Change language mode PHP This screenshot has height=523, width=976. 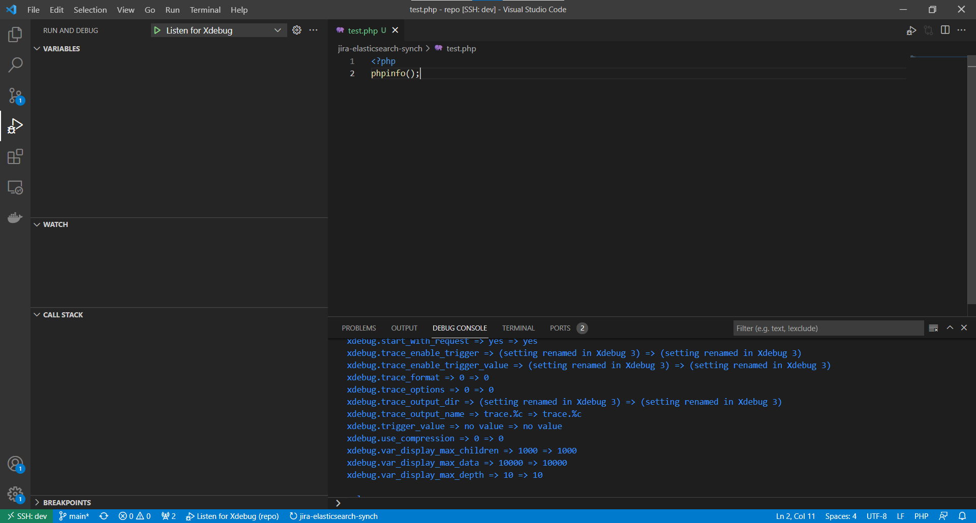(921, 516)
